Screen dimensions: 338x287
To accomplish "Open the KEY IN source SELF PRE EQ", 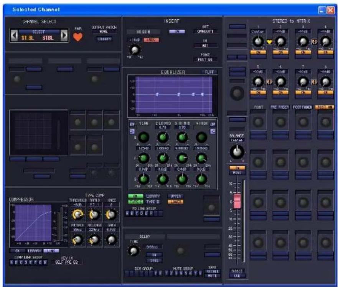I will (x=67, y=262).
